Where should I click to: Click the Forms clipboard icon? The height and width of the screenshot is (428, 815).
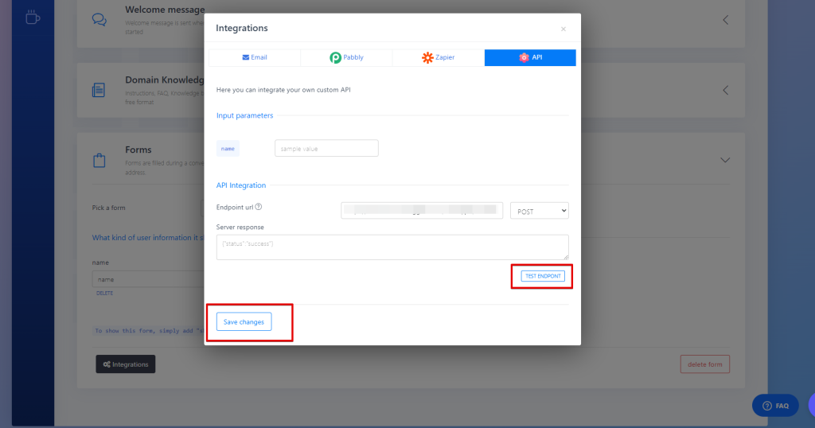pyautogui.click(x=99, y=160)
